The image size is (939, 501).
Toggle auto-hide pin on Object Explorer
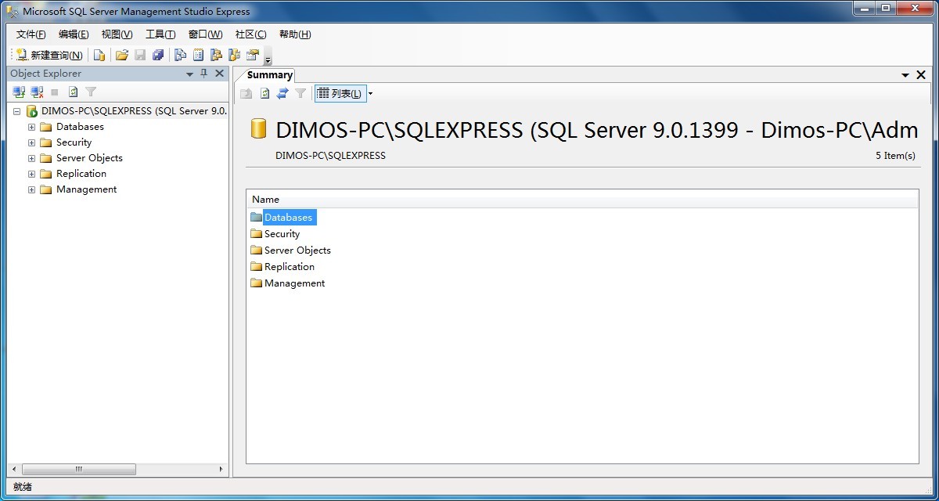(204, 74)
